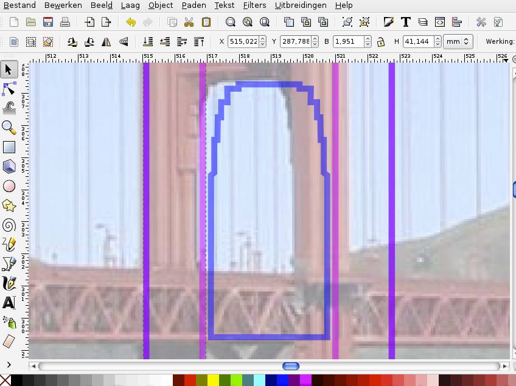Pick the Pencil freehand tool
The width and height of the screenshot is (516, 386).
pos(9,244)
